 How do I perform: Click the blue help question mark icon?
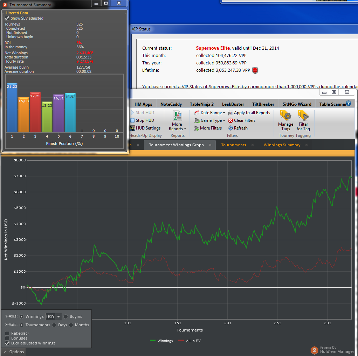point(349,103)
